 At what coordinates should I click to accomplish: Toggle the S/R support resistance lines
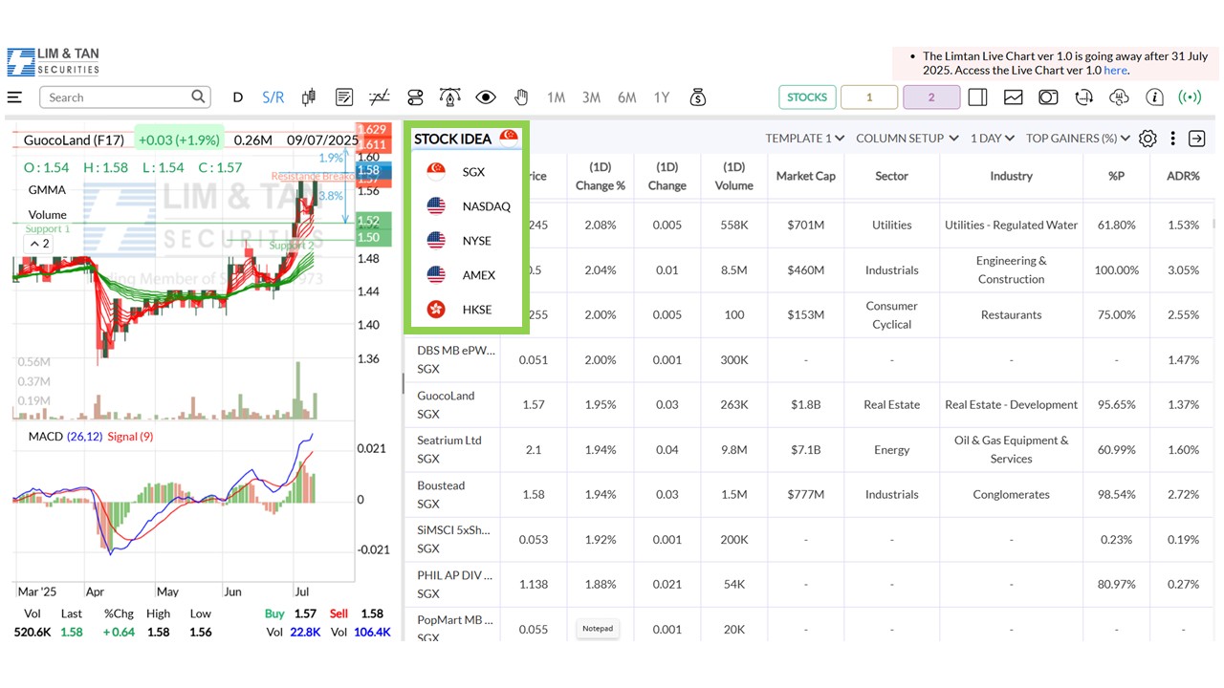point(273,97)
